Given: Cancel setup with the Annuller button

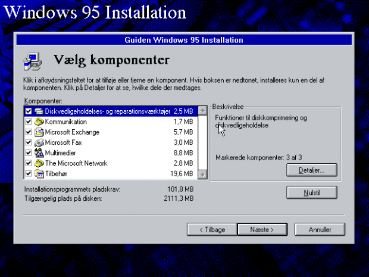Looking at the screenshot, I should tap(320, 229).
